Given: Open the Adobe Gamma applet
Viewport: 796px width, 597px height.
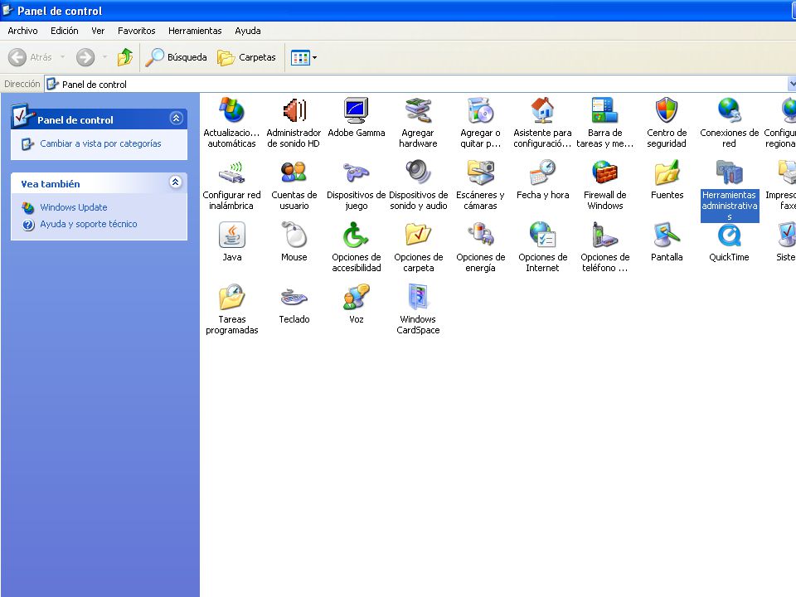Looking at the screenshot, I should [356, 110].
